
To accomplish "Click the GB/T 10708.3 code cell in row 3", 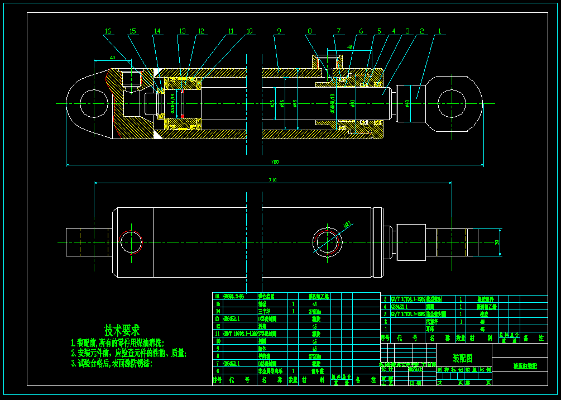I will (x=407, y=314).
